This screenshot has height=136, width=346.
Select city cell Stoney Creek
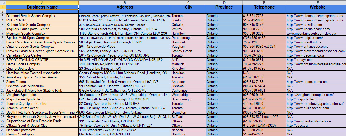pyautogui.click(x=189, y=51)
